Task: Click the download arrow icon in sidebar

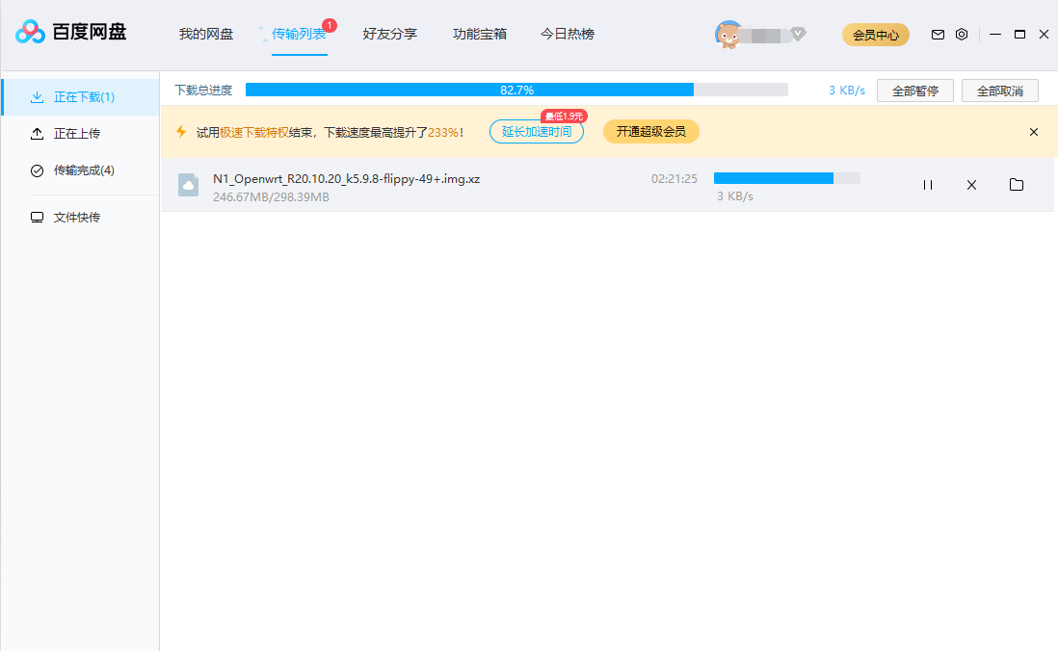Action: pos(38,97)
